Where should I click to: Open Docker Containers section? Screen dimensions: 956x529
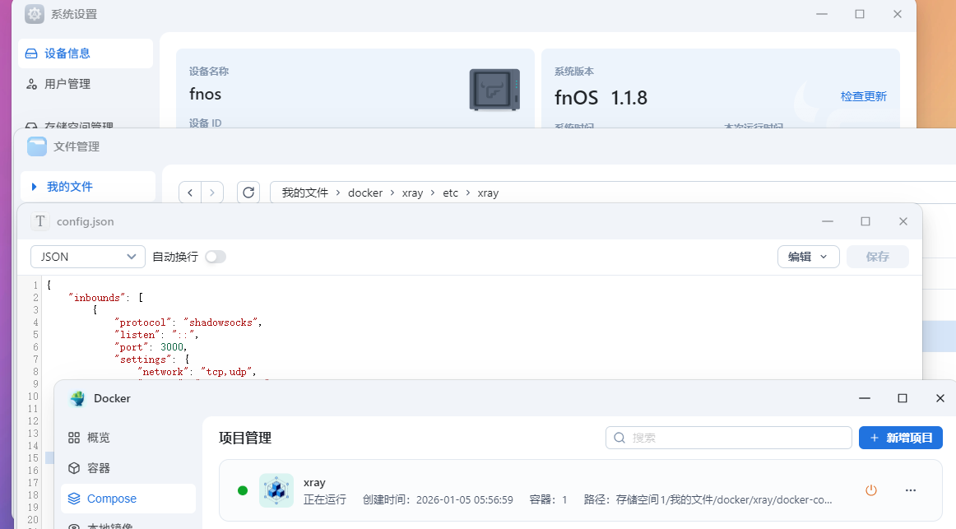(x=128, y=468)
